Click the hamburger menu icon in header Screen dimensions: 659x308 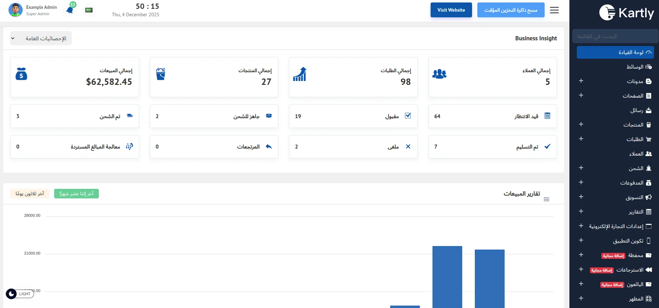pos(554,10)
